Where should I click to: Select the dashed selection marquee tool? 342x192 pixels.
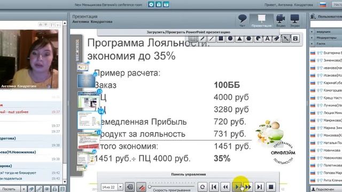coord(193,39)
